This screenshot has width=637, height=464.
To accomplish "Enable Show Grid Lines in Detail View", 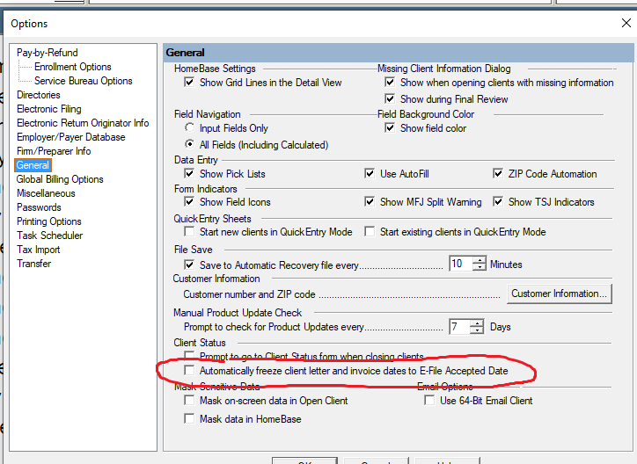I will [189, 83].
